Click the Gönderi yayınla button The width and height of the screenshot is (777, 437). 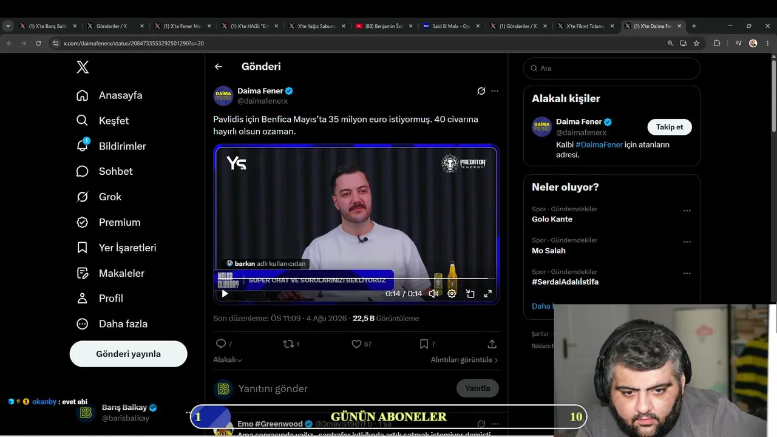[x=128, y=354]
